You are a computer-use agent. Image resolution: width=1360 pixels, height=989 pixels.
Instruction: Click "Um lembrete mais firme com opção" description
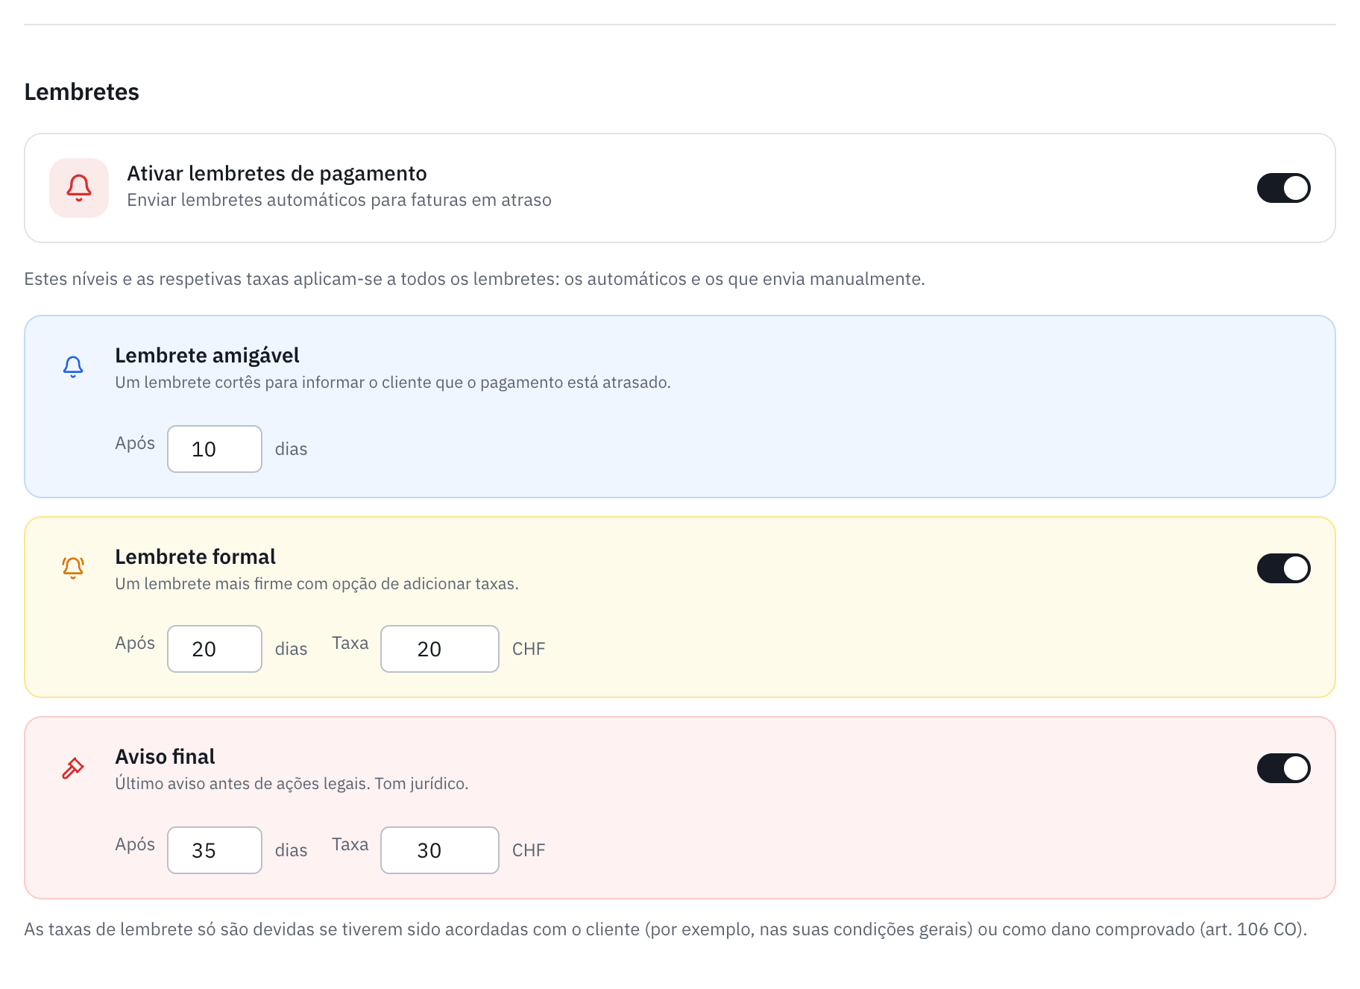(317, 583)
